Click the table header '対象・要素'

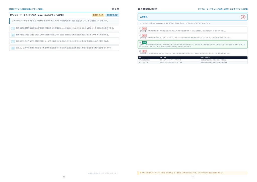coord(163,58)
